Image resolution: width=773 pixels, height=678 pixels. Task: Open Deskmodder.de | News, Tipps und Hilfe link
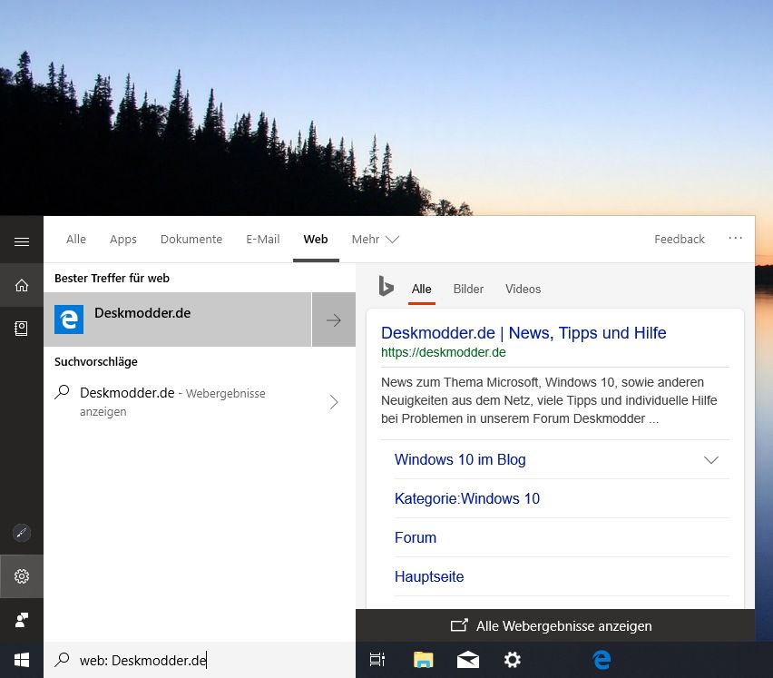pyautogui.click(x=523, y=333)
